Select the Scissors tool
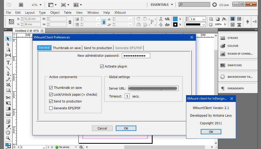The image size is (261, 149). pyautogui.click(x=8, y=97)
